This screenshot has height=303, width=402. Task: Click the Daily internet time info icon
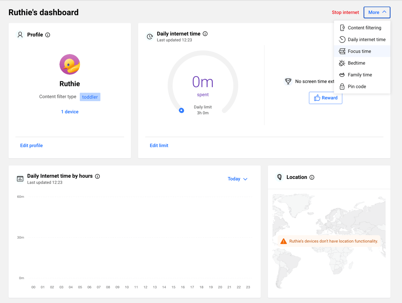tap(205, 34)
